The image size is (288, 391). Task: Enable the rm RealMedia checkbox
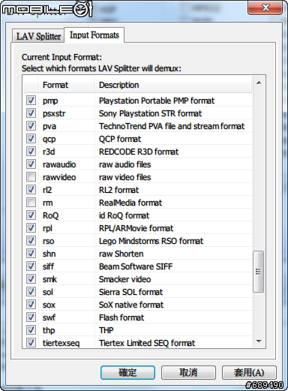point(31,203)
